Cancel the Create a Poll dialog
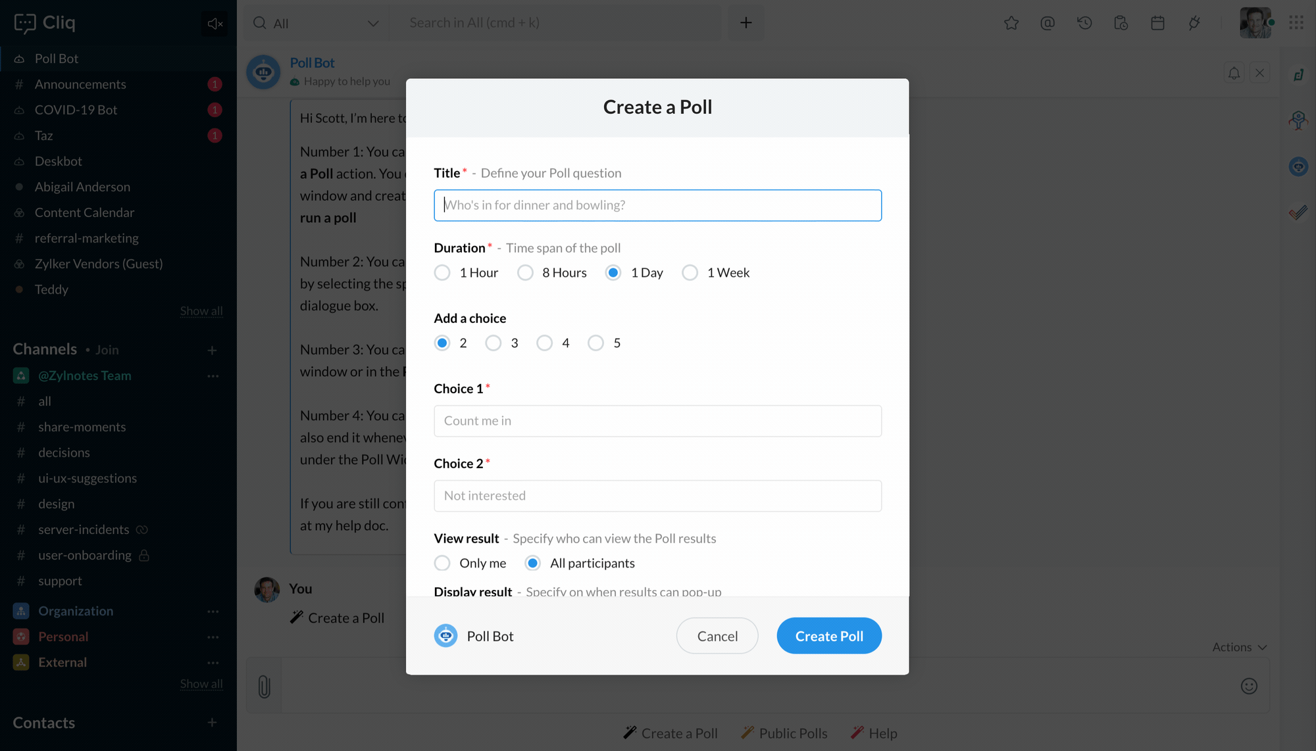Screen dimensions: 1316x751 pos(717,636)
